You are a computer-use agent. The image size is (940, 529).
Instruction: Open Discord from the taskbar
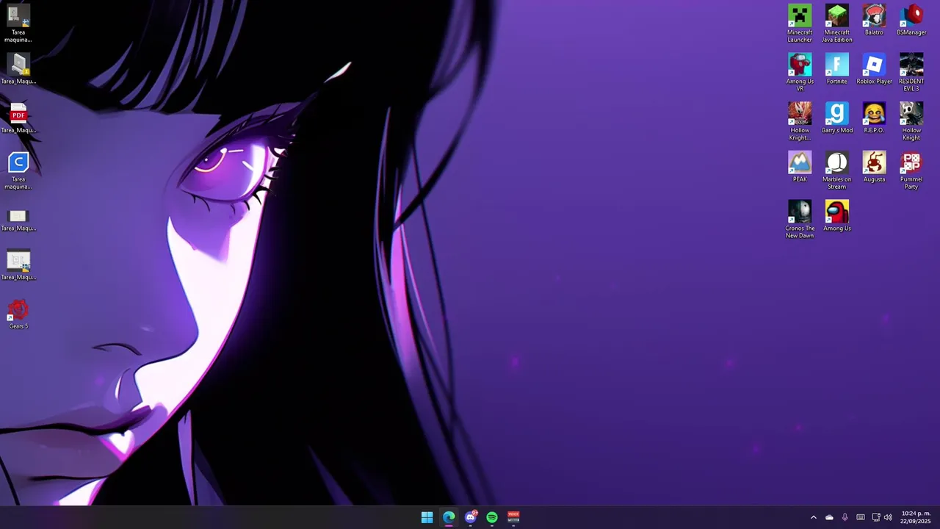[471, 517]
